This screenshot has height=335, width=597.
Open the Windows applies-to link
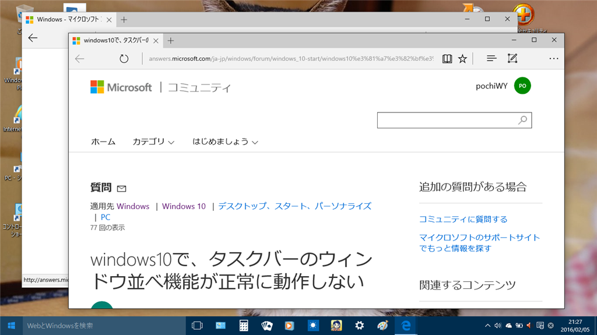coord(133,206)
